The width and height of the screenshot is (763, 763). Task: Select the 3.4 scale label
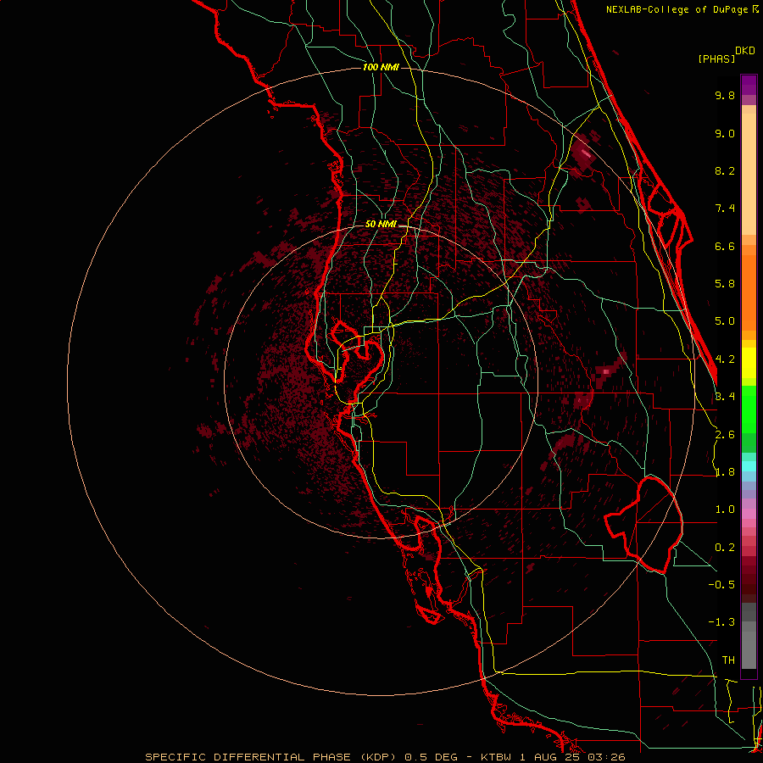725,397
